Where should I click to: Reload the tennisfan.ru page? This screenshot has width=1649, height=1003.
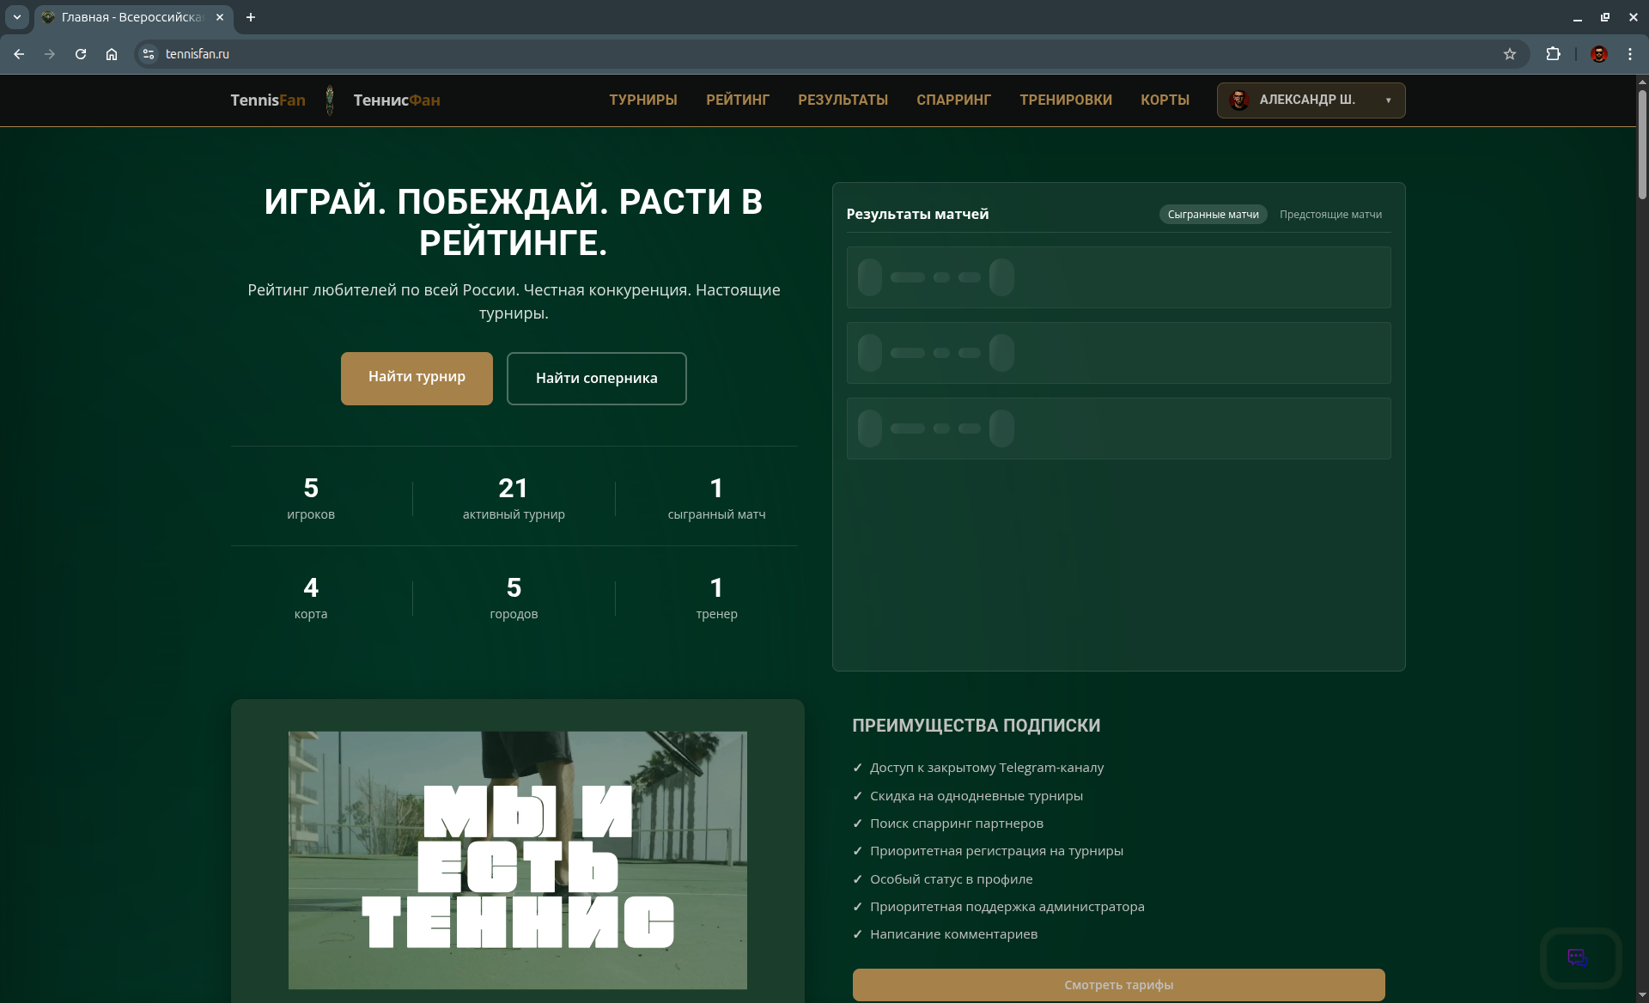click(81, 53)
